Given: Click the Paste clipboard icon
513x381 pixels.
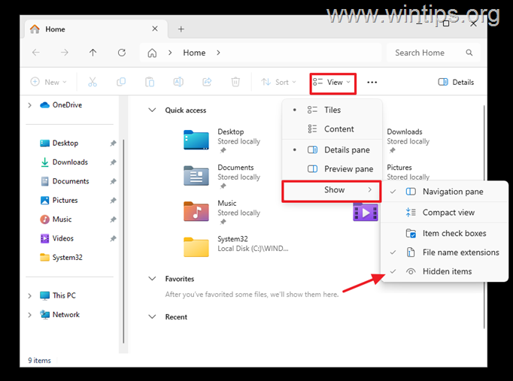Looking at the screenshot, I should pyautogui.click(x=150, y=82).
